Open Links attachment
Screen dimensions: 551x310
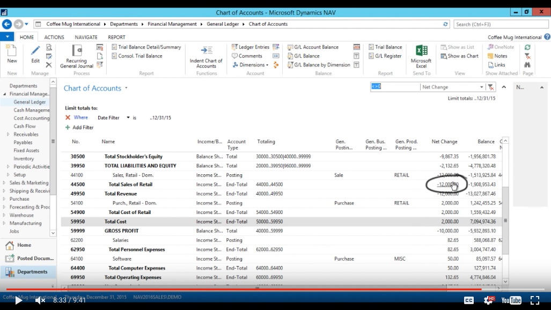coord(496,65)
